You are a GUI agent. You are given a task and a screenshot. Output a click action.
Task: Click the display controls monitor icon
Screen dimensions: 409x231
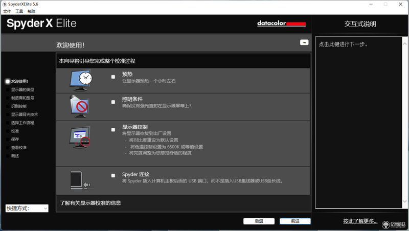point(80,137)
